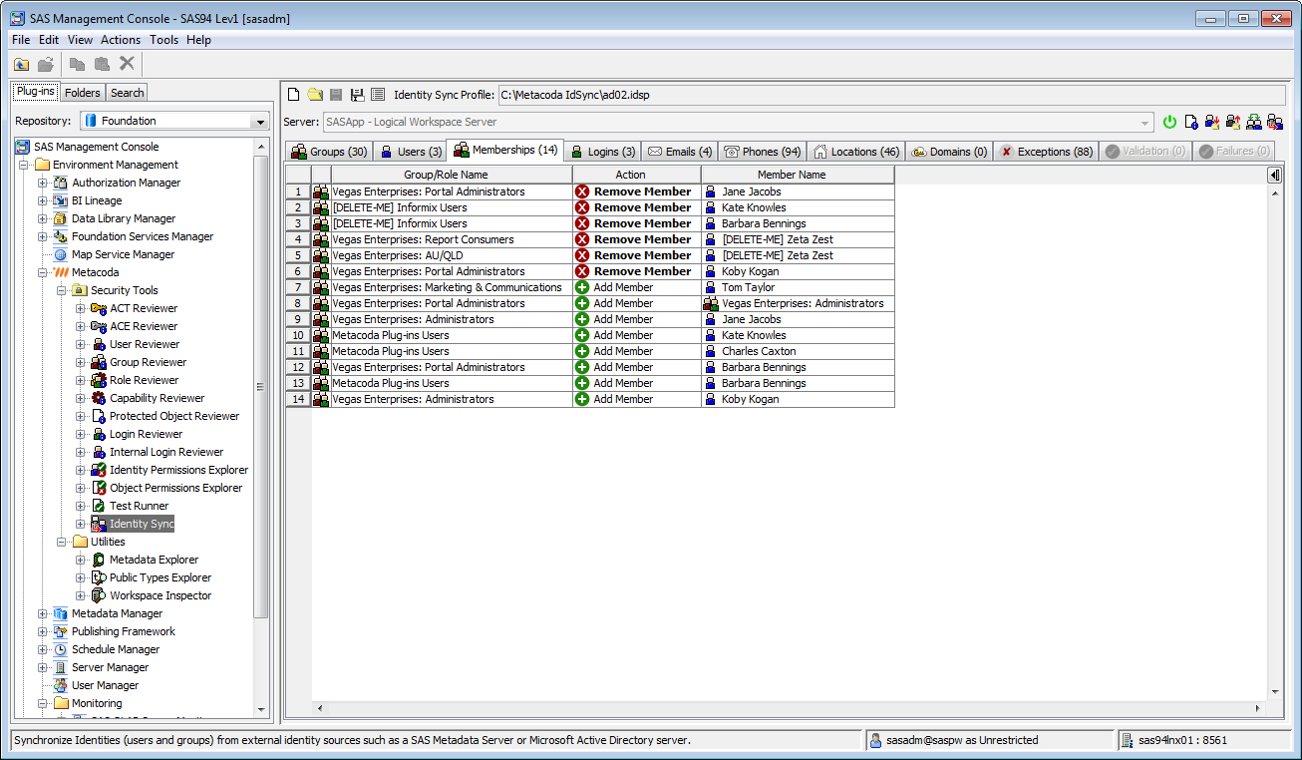Open the Groups (30) tab
The width and height of the screenshot is (1302, 760).
tap(329, 152)
